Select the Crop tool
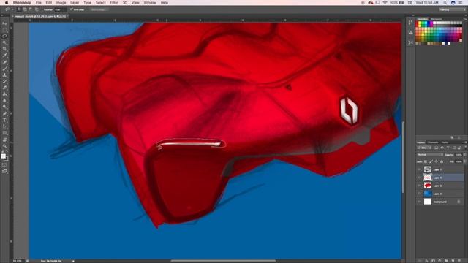The height and width of the screenshot is (263, 468). click(x=4, y=49)
